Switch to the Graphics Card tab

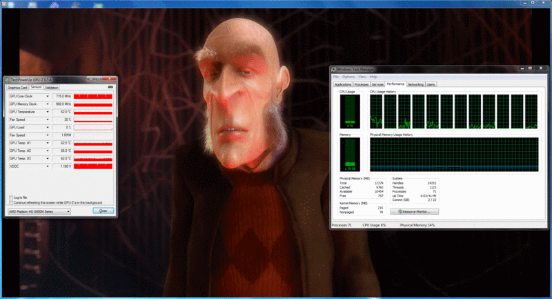17,88
